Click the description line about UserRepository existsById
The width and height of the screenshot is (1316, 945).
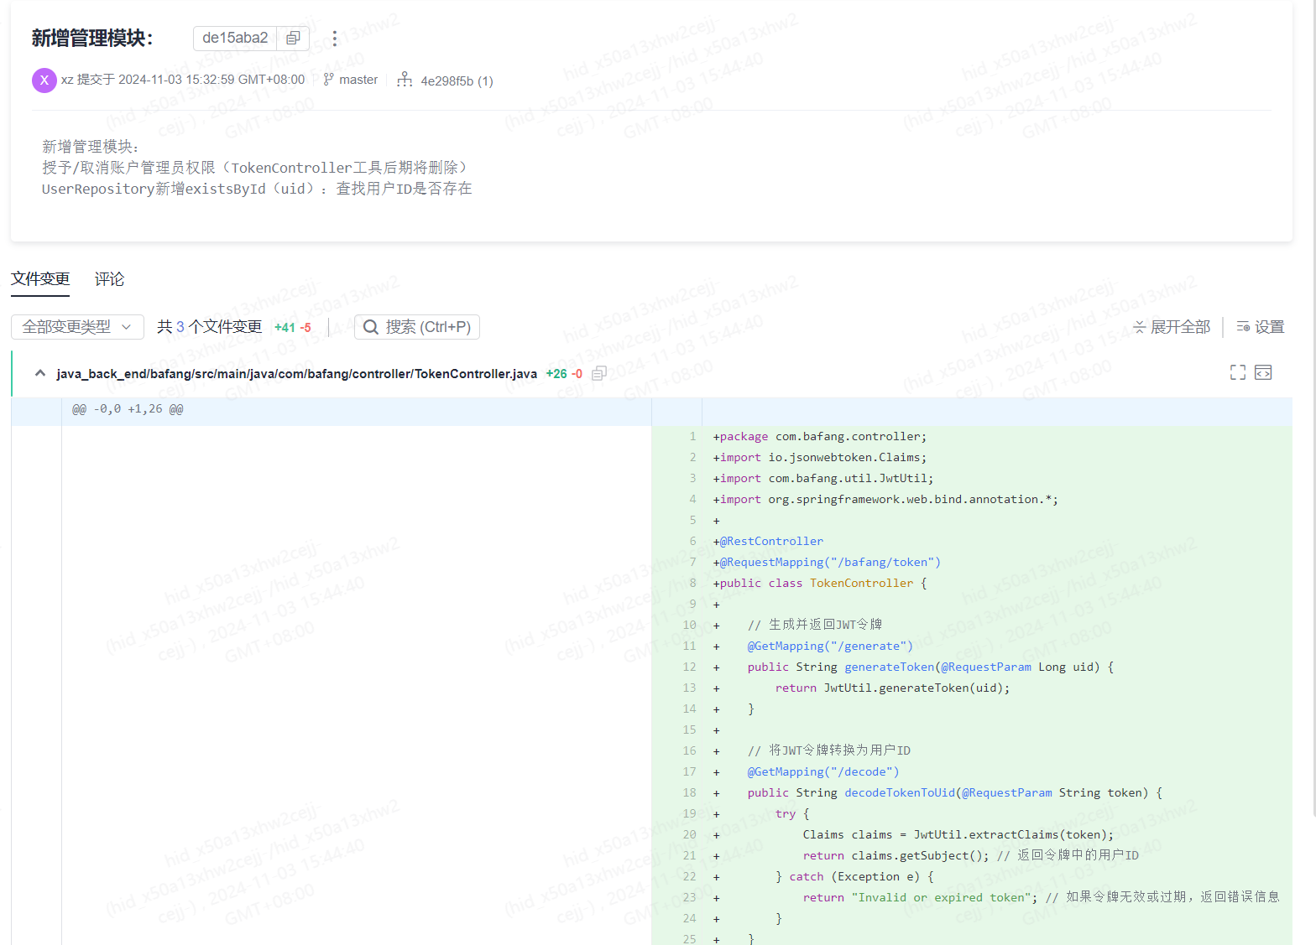click(257, 189)
